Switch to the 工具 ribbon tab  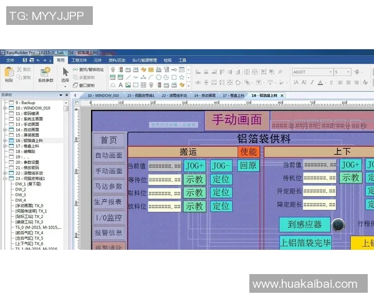click(x=182, y=60)
